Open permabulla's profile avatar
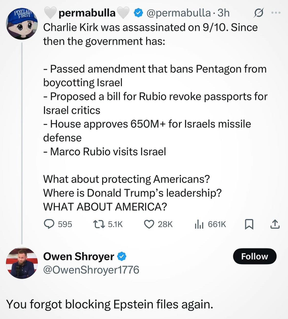Image resolution: width=288 pixels, height=319 pixels. (x=22, y=24)
